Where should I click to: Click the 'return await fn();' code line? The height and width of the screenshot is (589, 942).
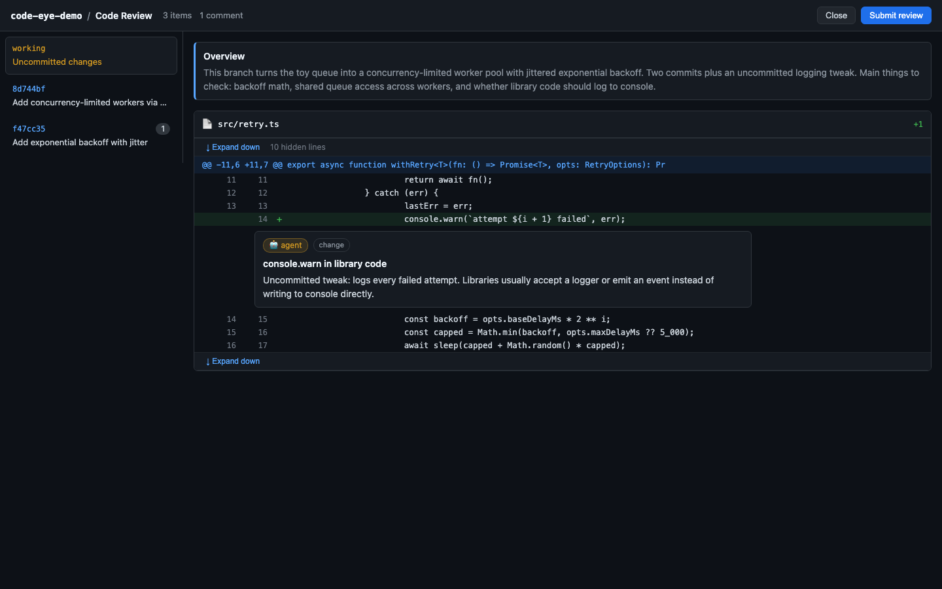[x=563, y=180]
